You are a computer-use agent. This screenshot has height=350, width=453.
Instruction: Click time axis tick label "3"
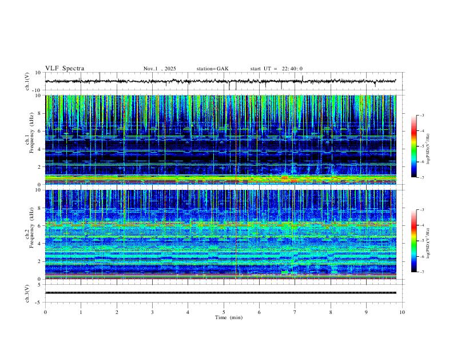(152, 312)
